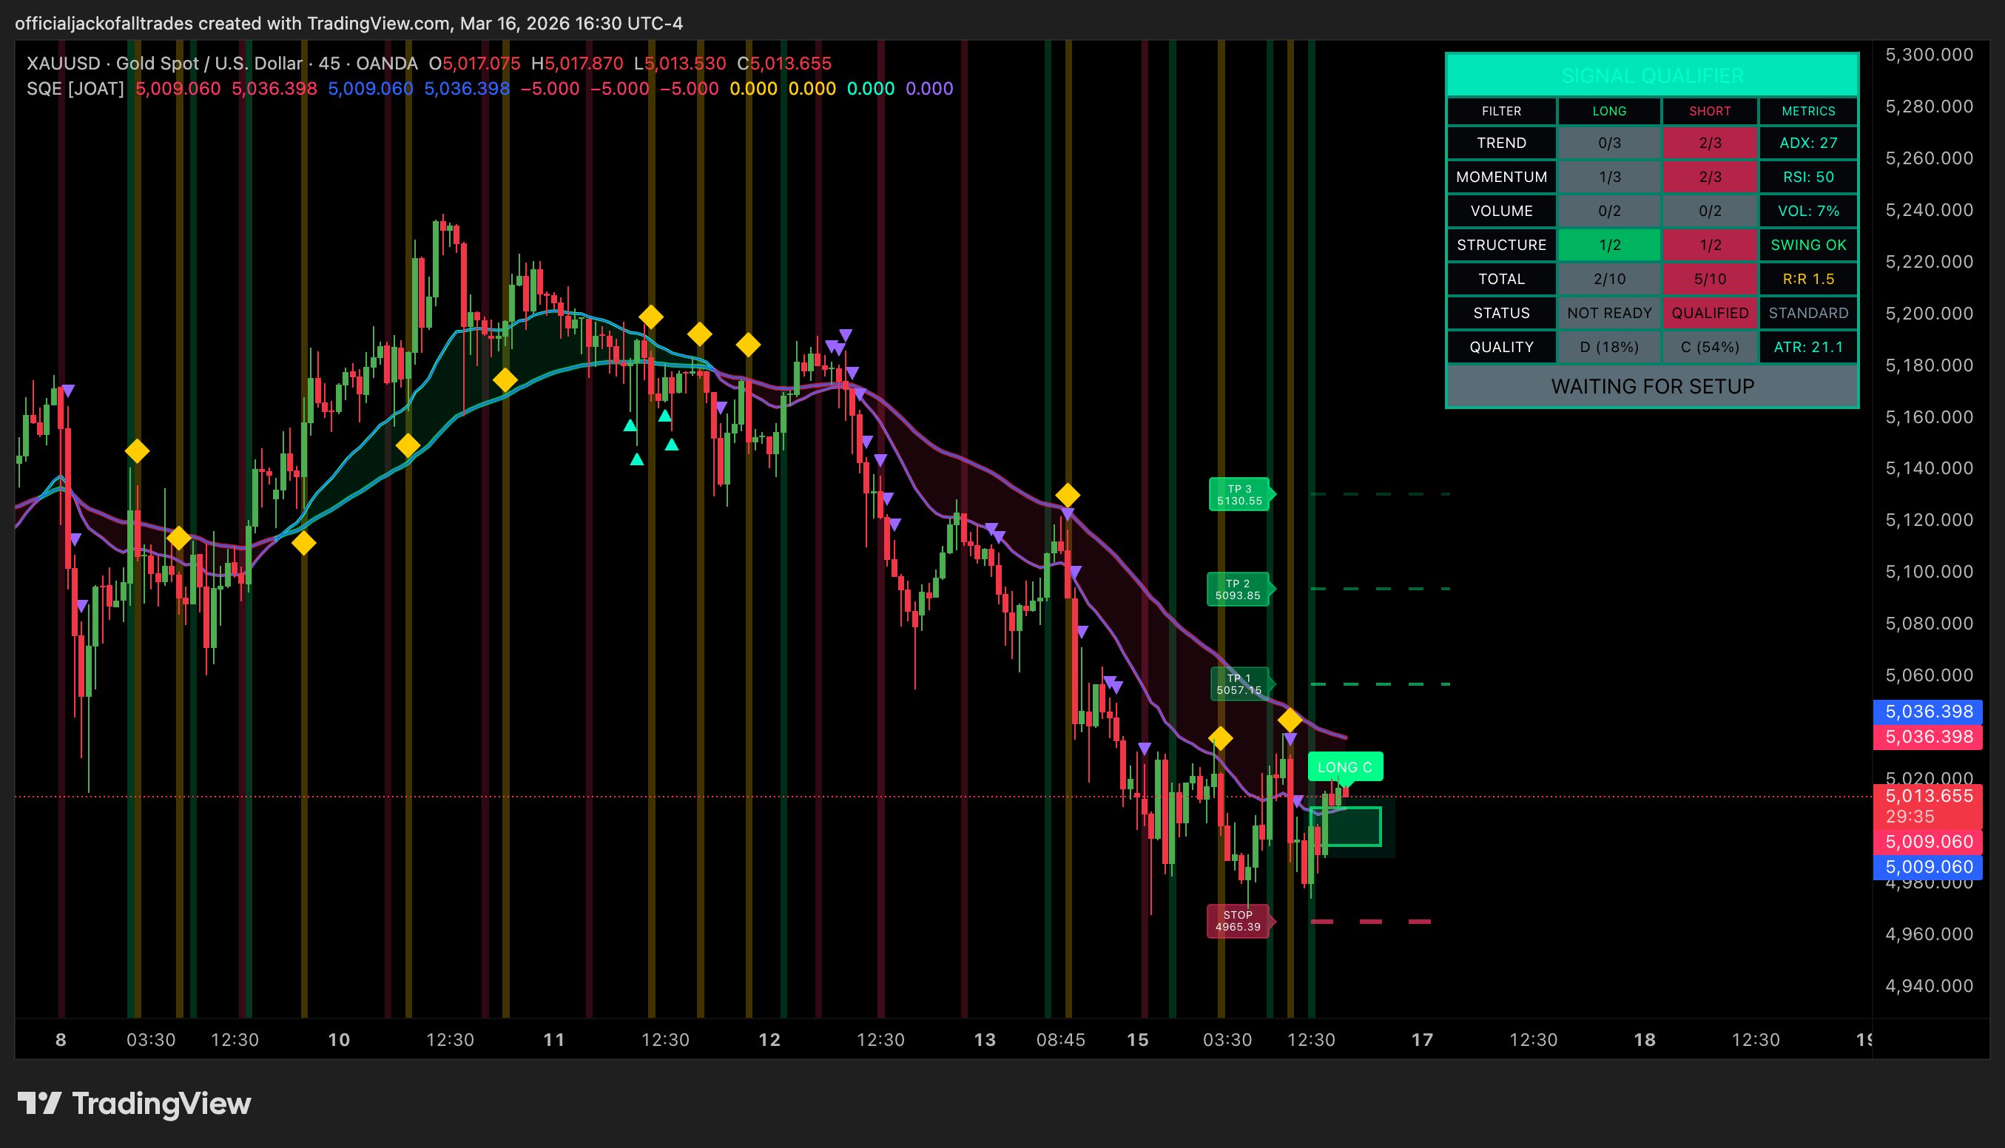Viewport: 2005px width, 1148px height.
Task: Select the NOT READY status cell
Action: tap(1608, 313)
